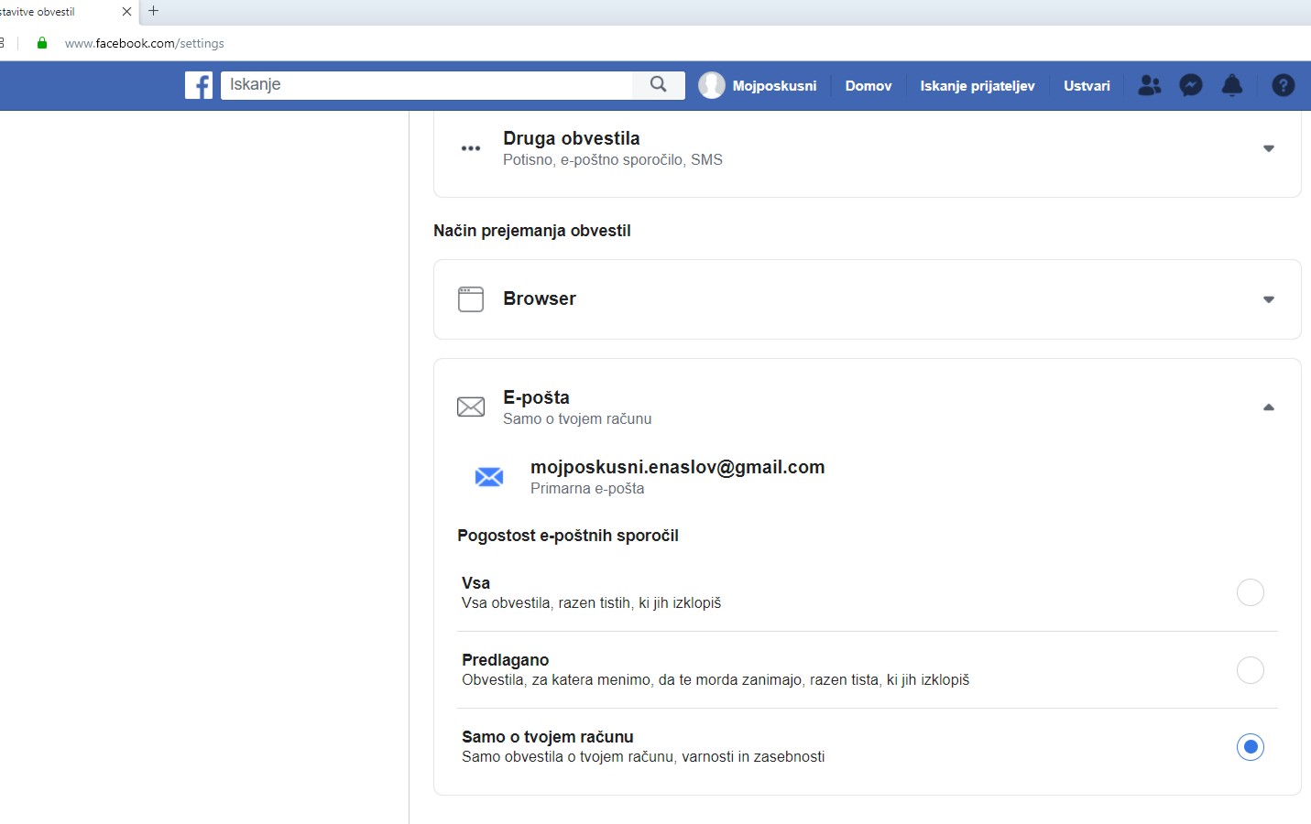Open a new browser tab
Screen dimensions: 1311x824
coord(154,11)
